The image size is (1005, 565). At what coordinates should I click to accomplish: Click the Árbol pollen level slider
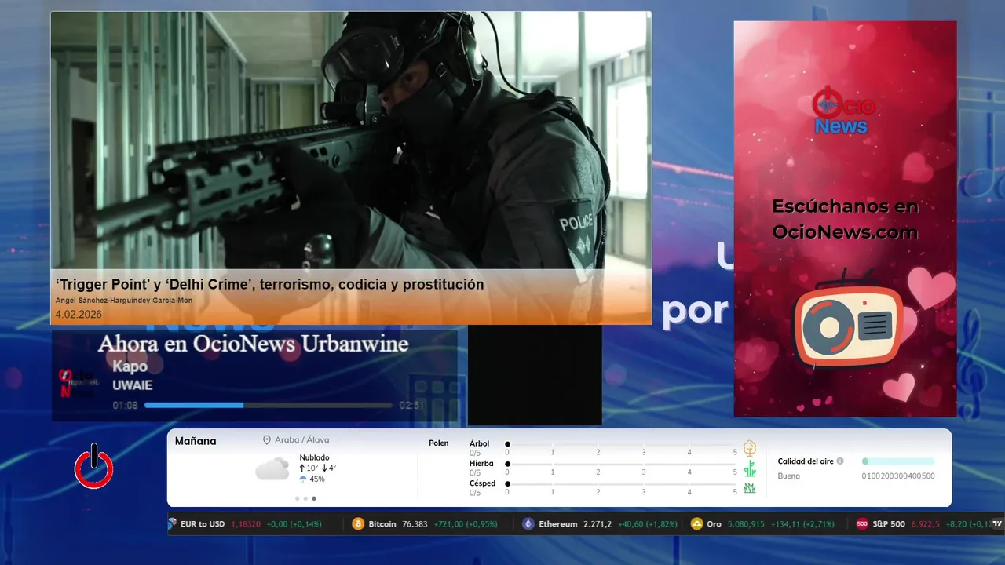(621, 444)
